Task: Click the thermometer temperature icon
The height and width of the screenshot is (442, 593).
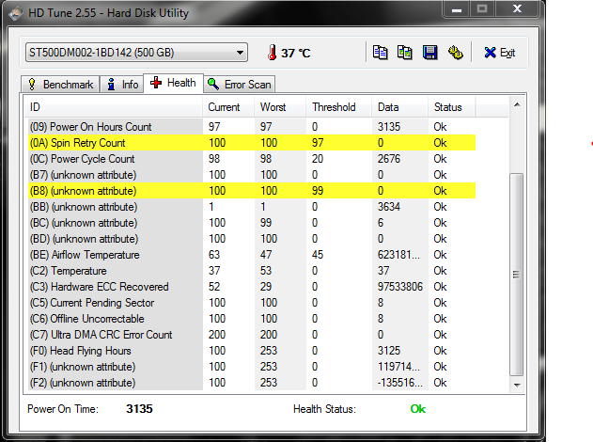Action: [272, 53]
